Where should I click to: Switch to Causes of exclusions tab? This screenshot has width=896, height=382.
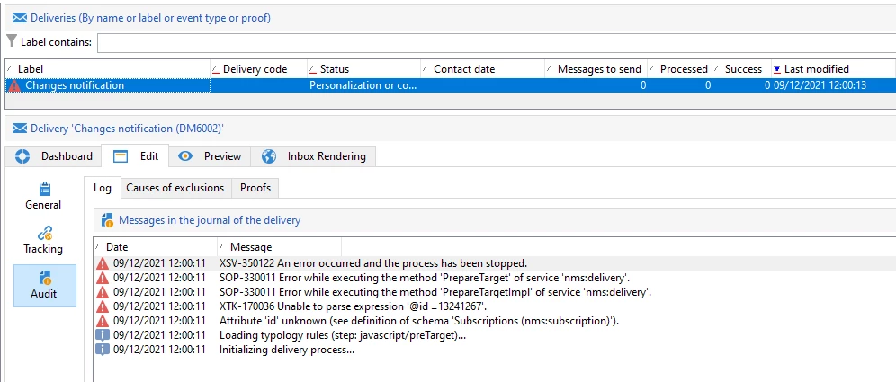click(175, 188)
